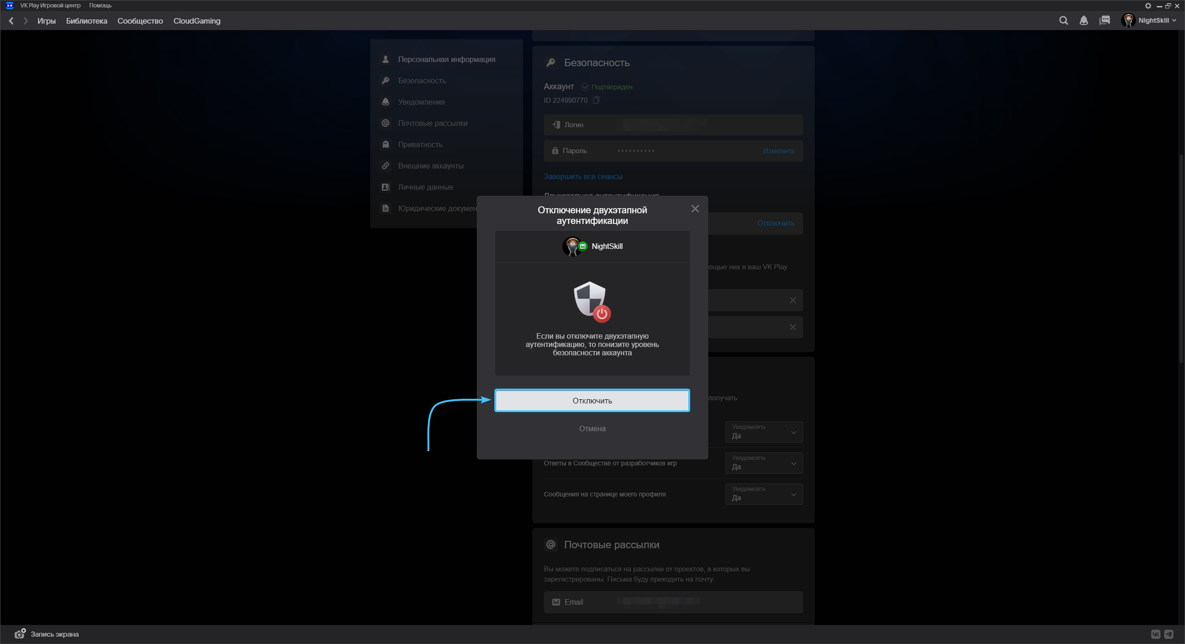This screenshot has width=1185, height=644.
Task: Click Завершить все сеансы link
Action: coord(583,176)
